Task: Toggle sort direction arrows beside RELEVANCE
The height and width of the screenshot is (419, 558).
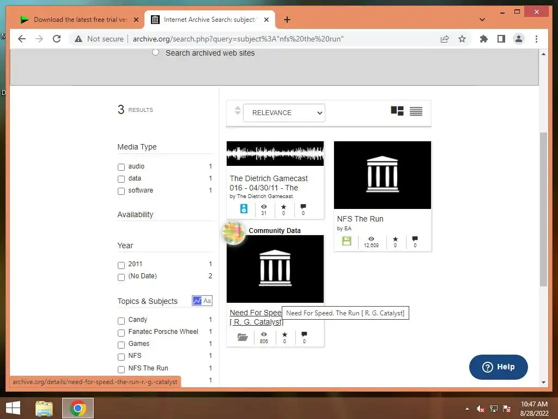Action: tap(238, 111)
